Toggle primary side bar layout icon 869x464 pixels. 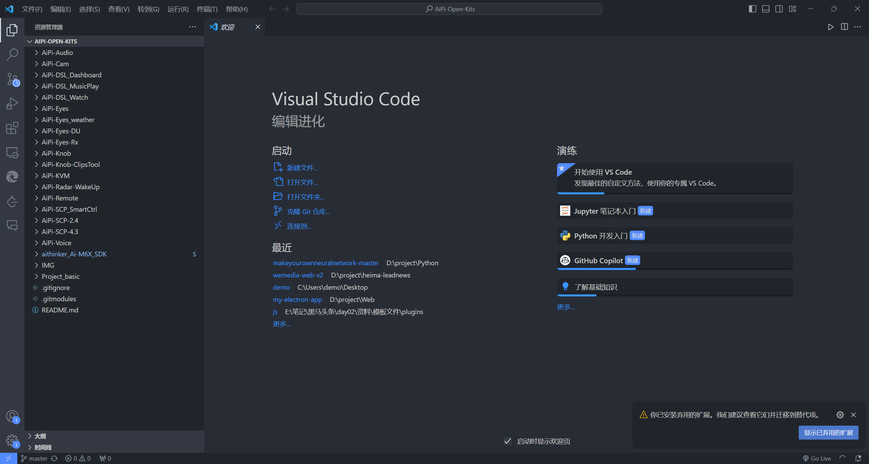coord(752,9)
